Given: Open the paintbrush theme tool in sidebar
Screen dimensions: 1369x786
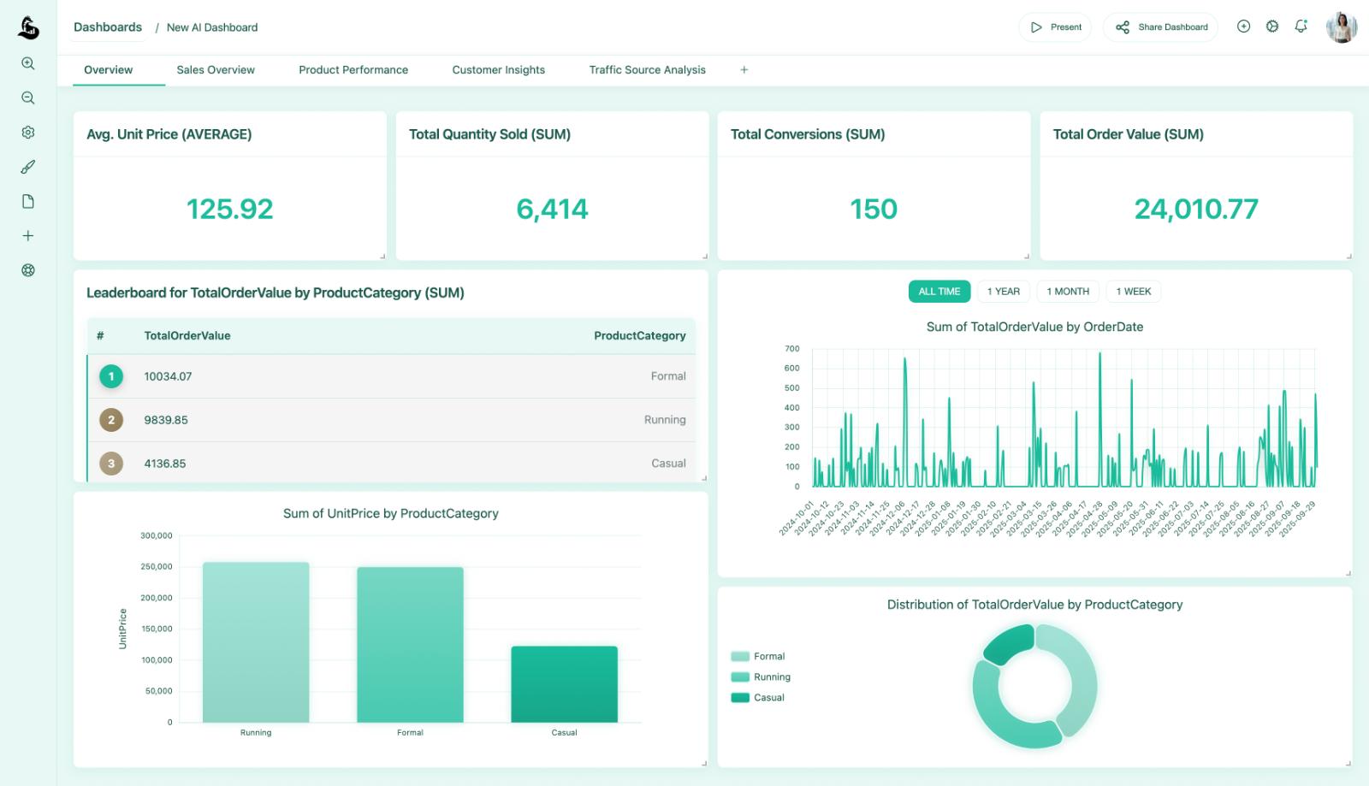Looking at the screenshot, I should pyautogui.click(x=28, y=167).
